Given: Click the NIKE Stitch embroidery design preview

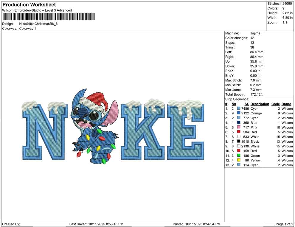Looking at the screenshot, I should point(113,126).
